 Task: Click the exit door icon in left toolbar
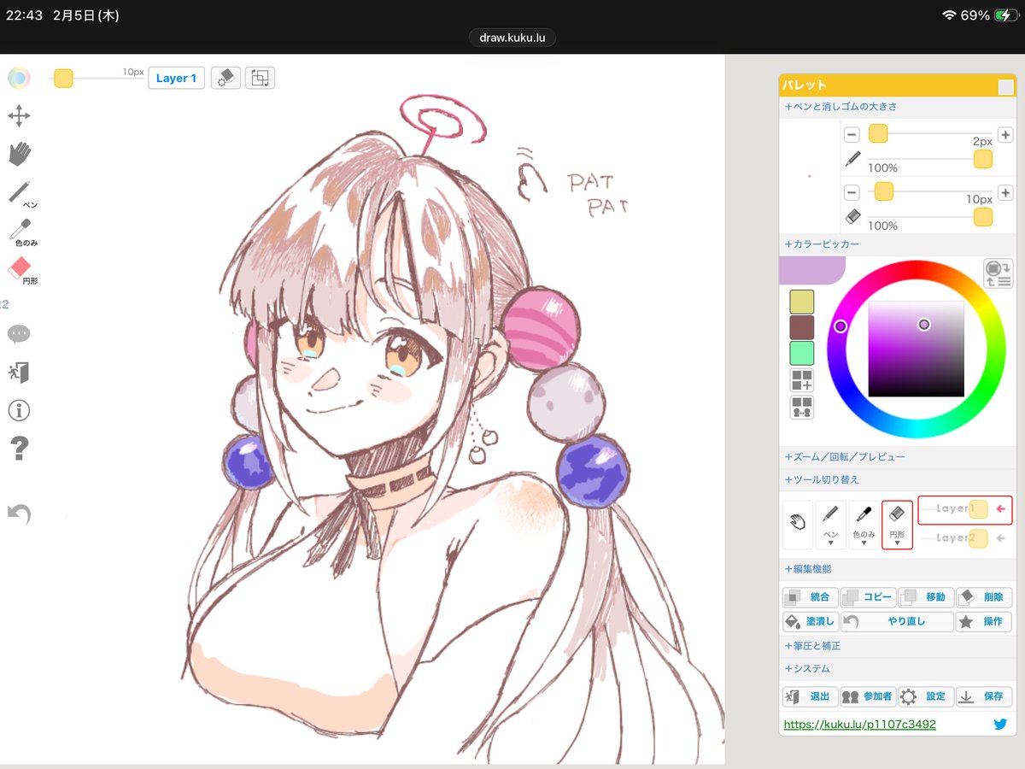click(19, 373)
